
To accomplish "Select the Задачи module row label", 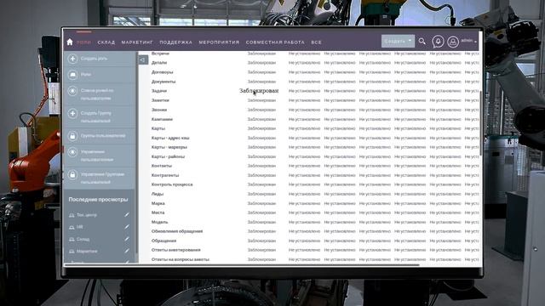I will click(x=159, y=91).
